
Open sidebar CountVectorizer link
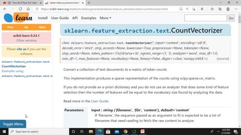point(14,66)
